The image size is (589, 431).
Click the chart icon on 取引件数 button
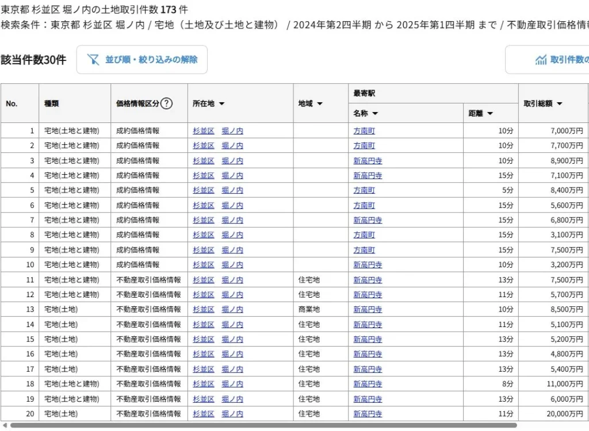541,59
